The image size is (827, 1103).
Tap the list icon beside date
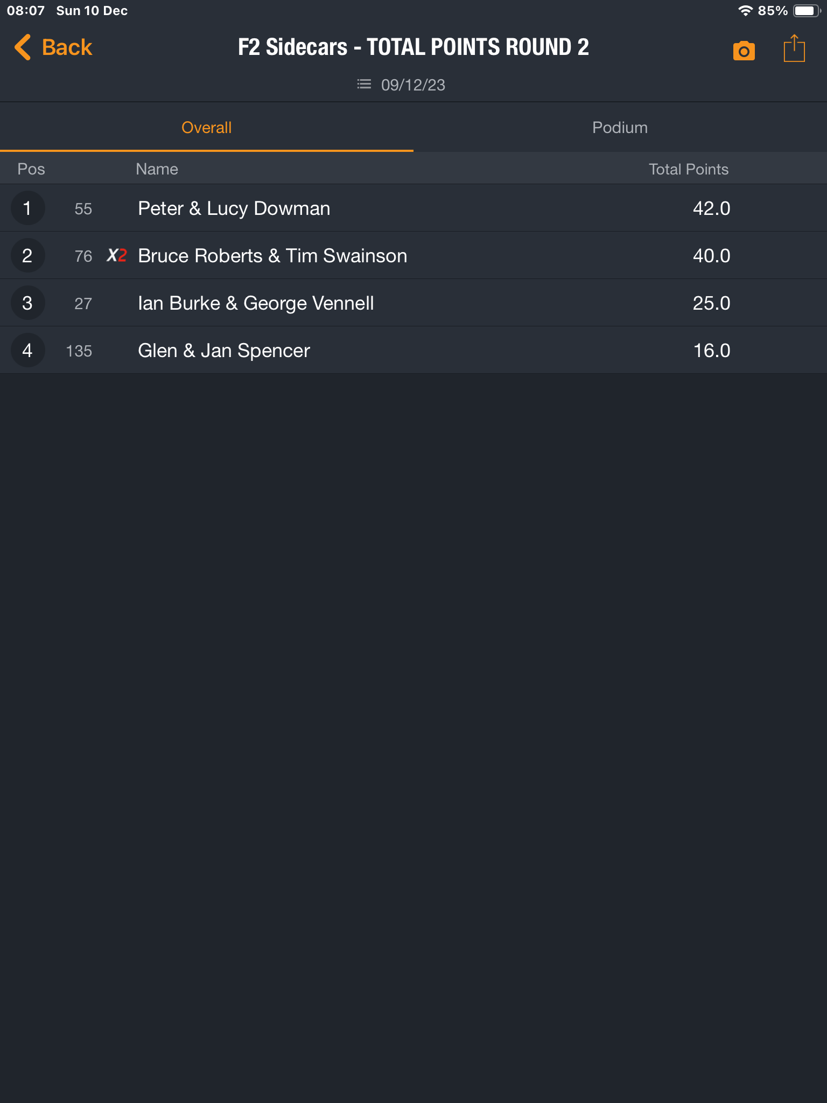(364, 84)
